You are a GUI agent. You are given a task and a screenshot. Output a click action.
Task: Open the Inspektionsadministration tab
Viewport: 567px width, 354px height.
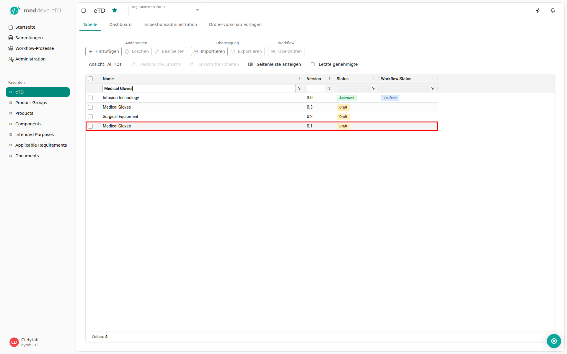pos(170,24)
